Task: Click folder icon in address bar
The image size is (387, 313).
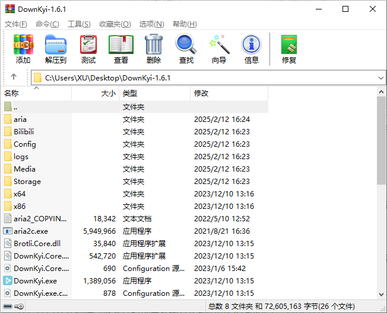Action: tap(37, 78)
